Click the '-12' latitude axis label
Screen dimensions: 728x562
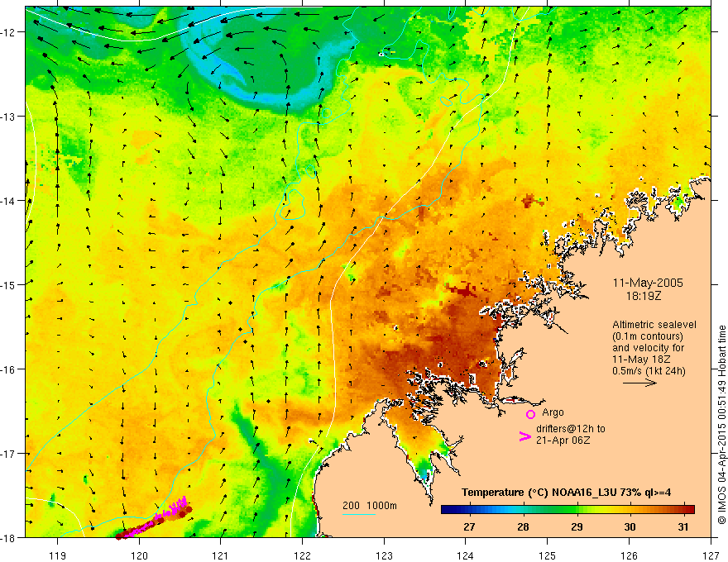[x=8, y=32]
